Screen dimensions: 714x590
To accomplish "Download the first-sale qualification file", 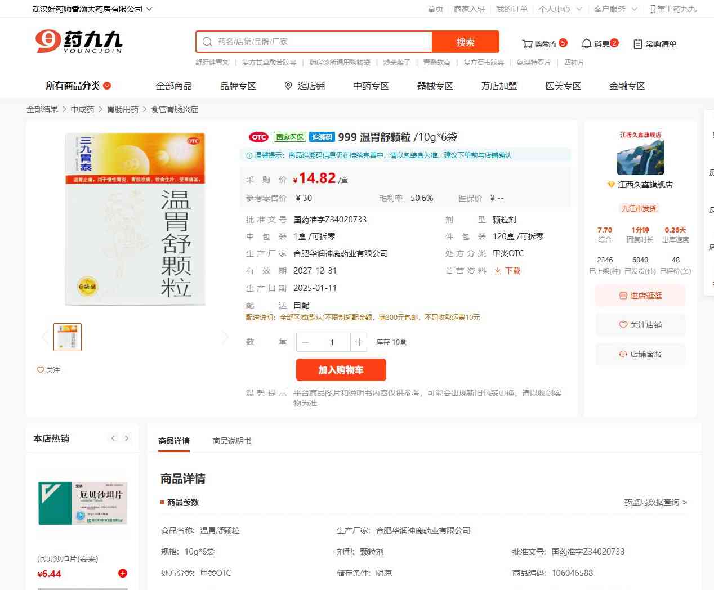I will pos(507,271).
